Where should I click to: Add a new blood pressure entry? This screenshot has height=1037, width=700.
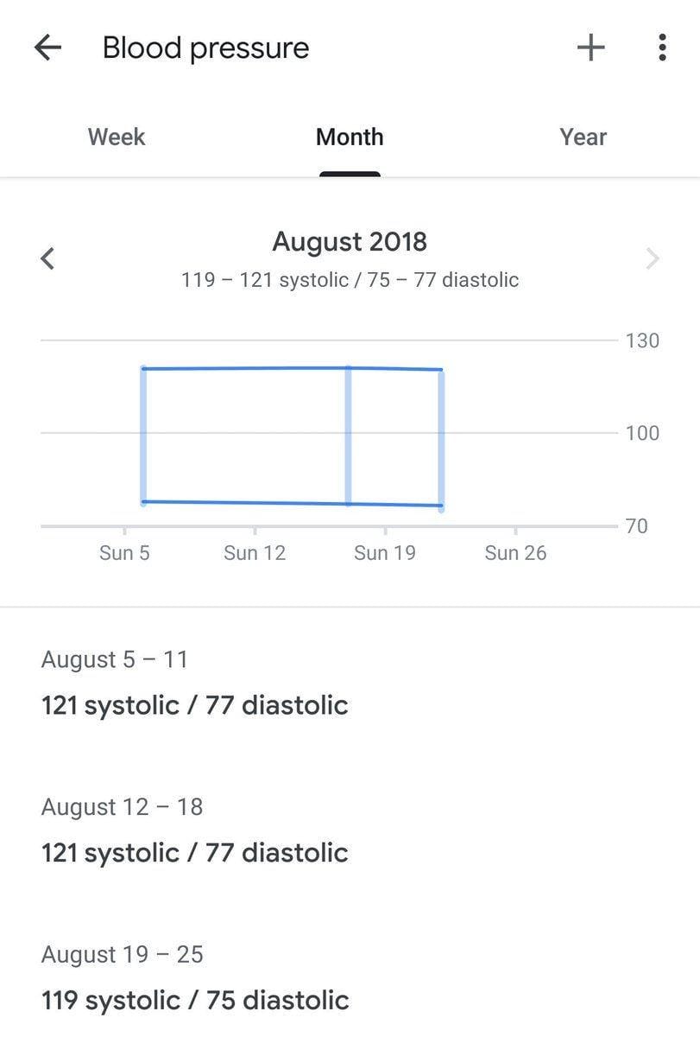click(590, 48)
